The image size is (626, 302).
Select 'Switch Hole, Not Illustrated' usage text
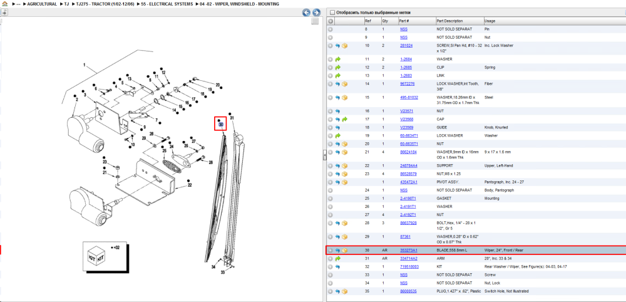pos(505,291)
